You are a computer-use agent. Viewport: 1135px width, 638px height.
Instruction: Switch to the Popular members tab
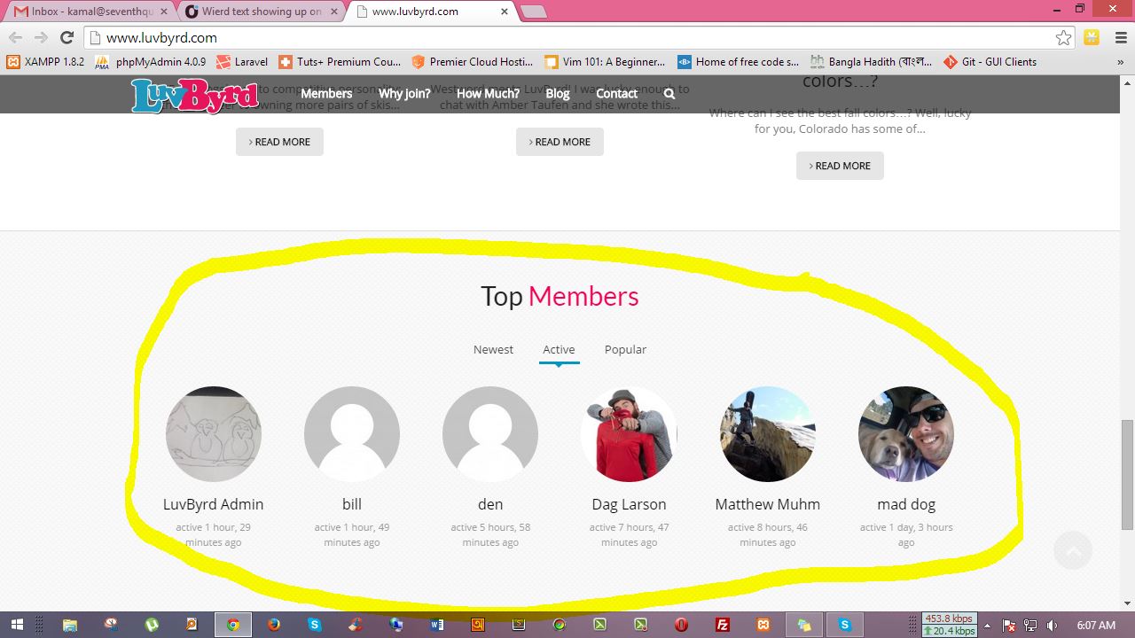coord(625,349)
